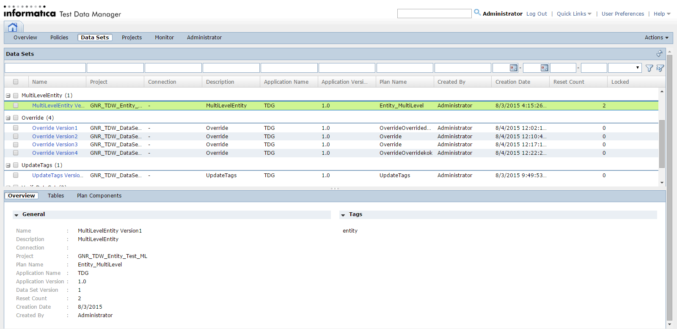Clear filters using reset funnel icon
This screenshot has width=677, height=329.
(x=660, y=68)
